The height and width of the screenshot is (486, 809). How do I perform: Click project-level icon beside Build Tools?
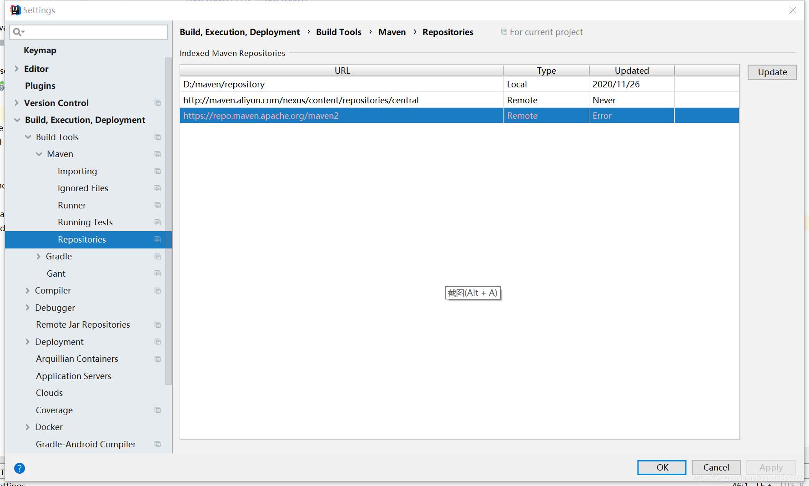pyautogui.click(x=158, y=137)
